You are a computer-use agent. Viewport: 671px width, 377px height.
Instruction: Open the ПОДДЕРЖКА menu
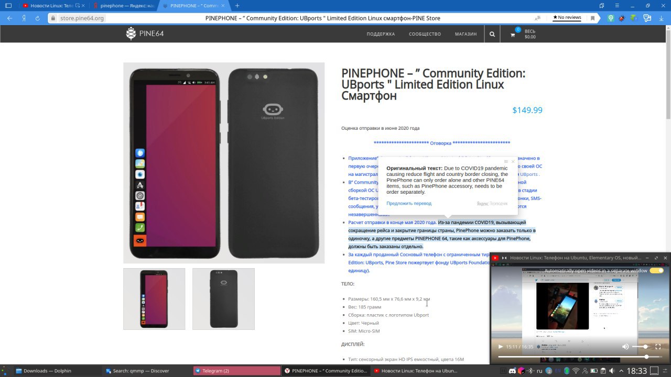click(x=381, y=34)
